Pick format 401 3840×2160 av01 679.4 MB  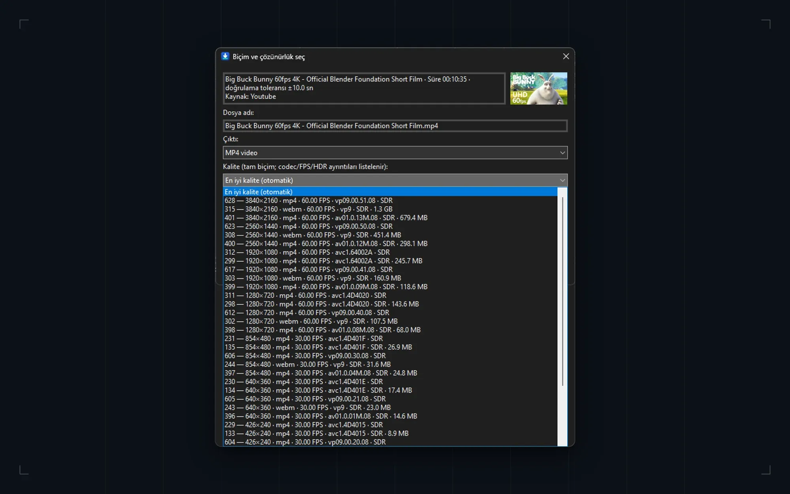pyautogui.click(x=390, y=218)
